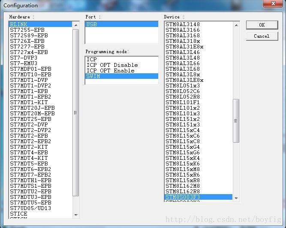Choose ST727x4-EPB hardware entry

(x=40, y=52)
